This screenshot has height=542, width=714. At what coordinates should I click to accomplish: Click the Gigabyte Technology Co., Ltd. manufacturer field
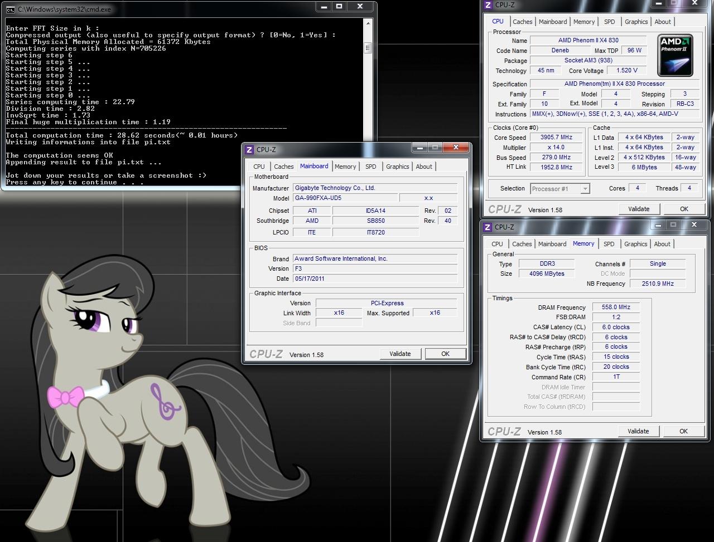(375, 188)
